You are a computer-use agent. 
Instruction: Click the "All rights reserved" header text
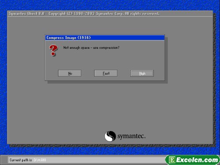click(142, 14)
